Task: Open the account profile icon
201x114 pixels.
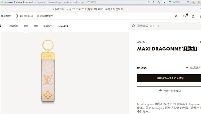Action: [193, 16]
